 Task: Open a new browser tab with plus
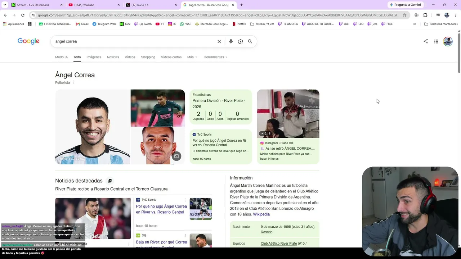241,5
